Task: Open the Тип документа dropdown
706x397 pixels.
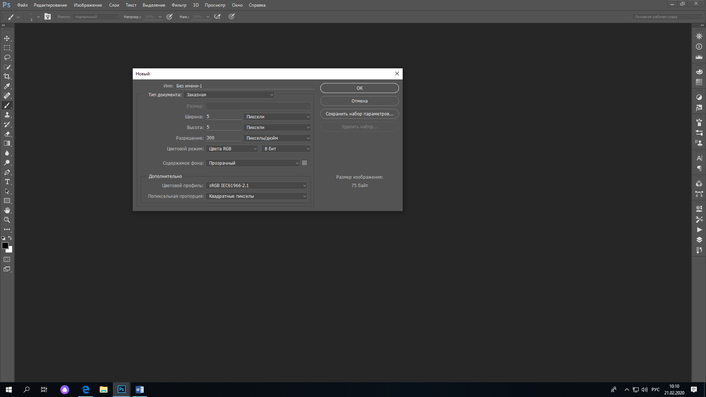Action: pyautogui.click(x=229, y=95)
